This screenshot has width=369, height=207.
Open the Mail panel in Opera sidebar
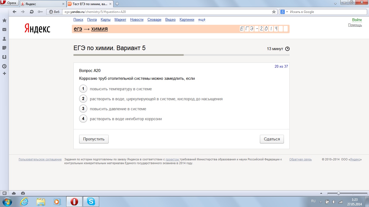(4, 30)
